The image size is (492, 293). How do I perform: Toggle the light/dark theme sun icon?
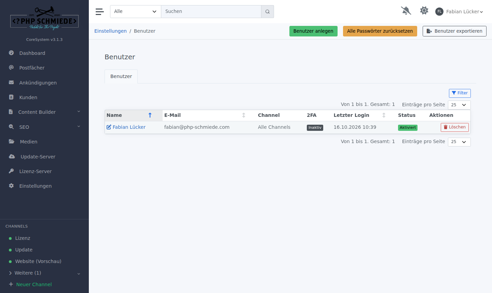424,11
